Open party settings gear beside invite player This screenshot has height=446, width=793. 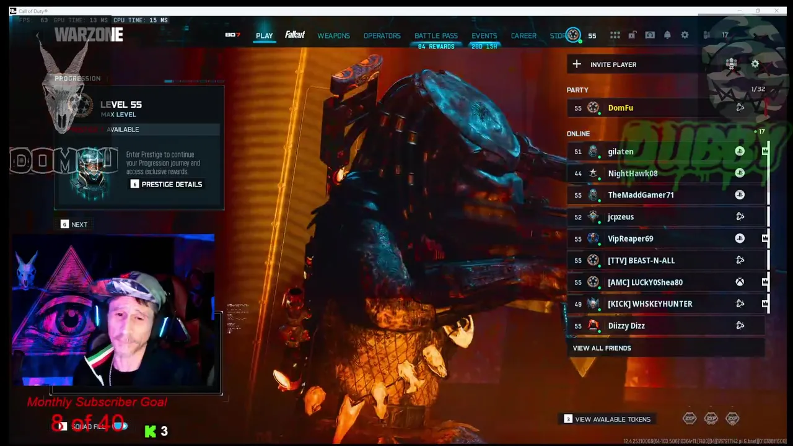tap(755, 64)
